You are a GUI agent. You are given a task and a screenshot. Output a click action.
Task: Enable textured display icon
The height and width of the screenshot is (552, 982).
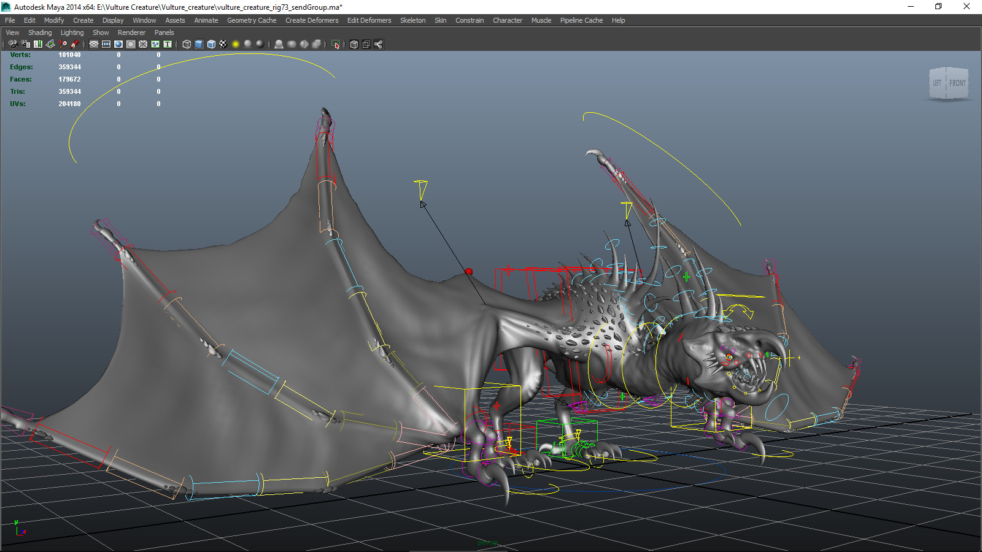pos(211,44)
